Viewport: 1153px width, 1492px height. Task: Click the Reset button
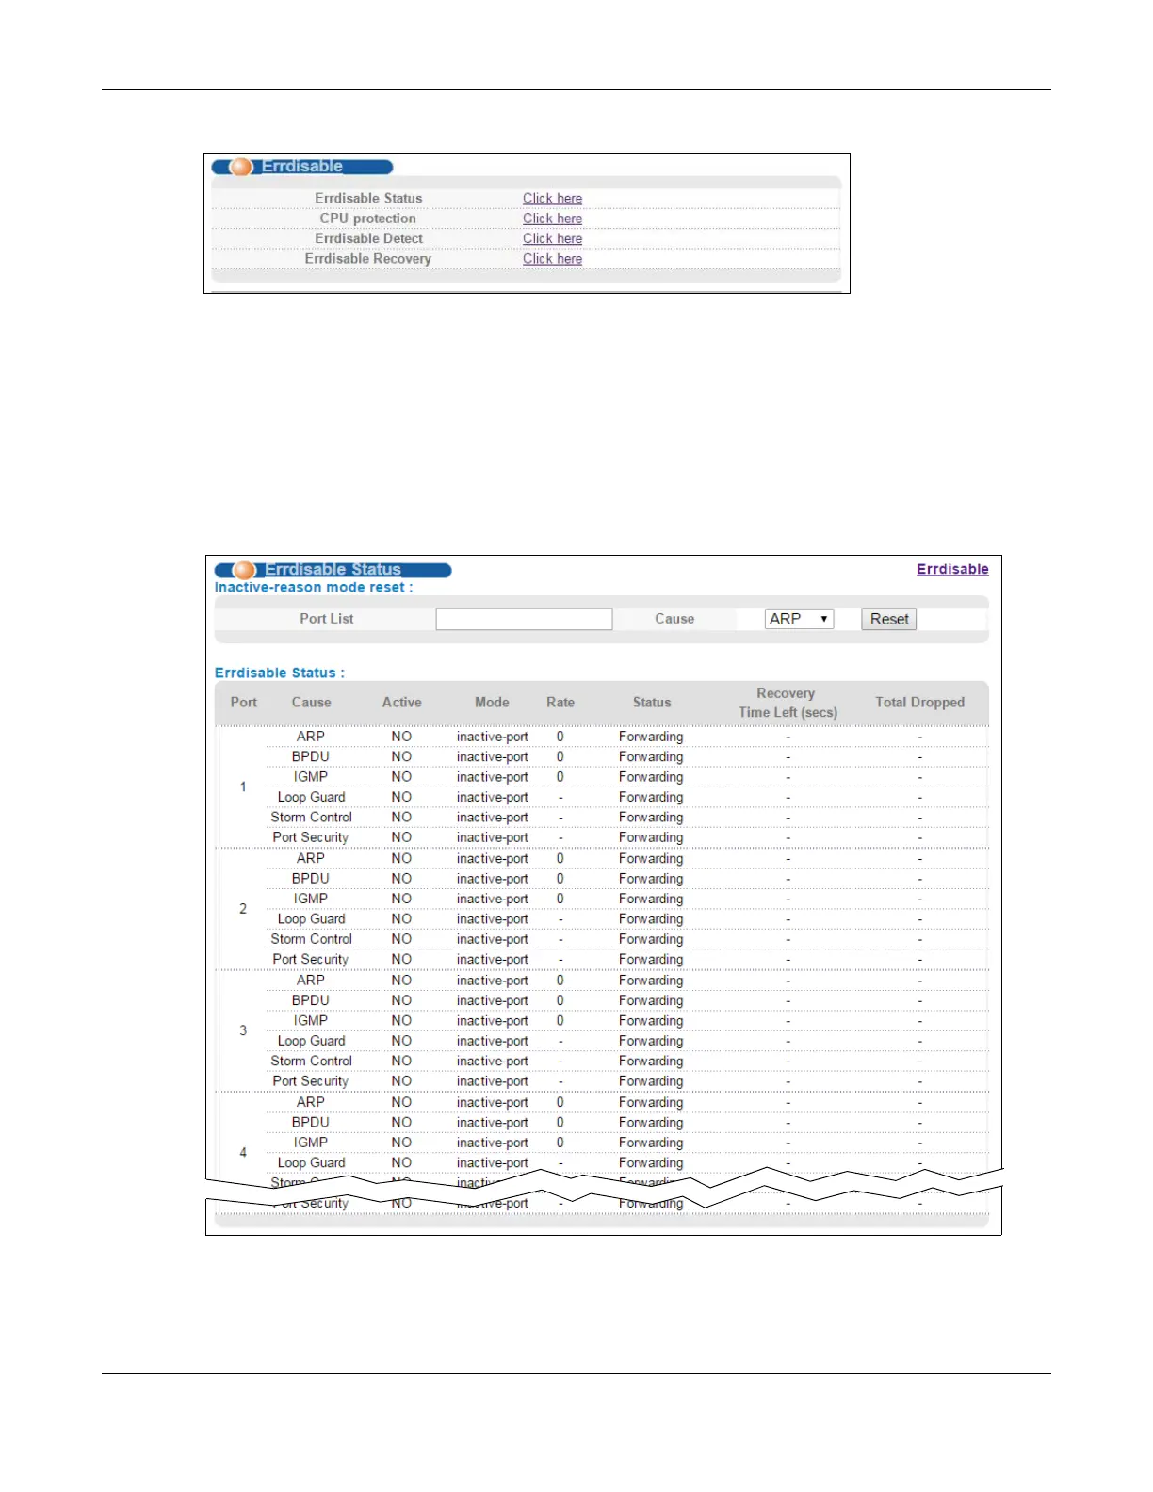(889, 619)
